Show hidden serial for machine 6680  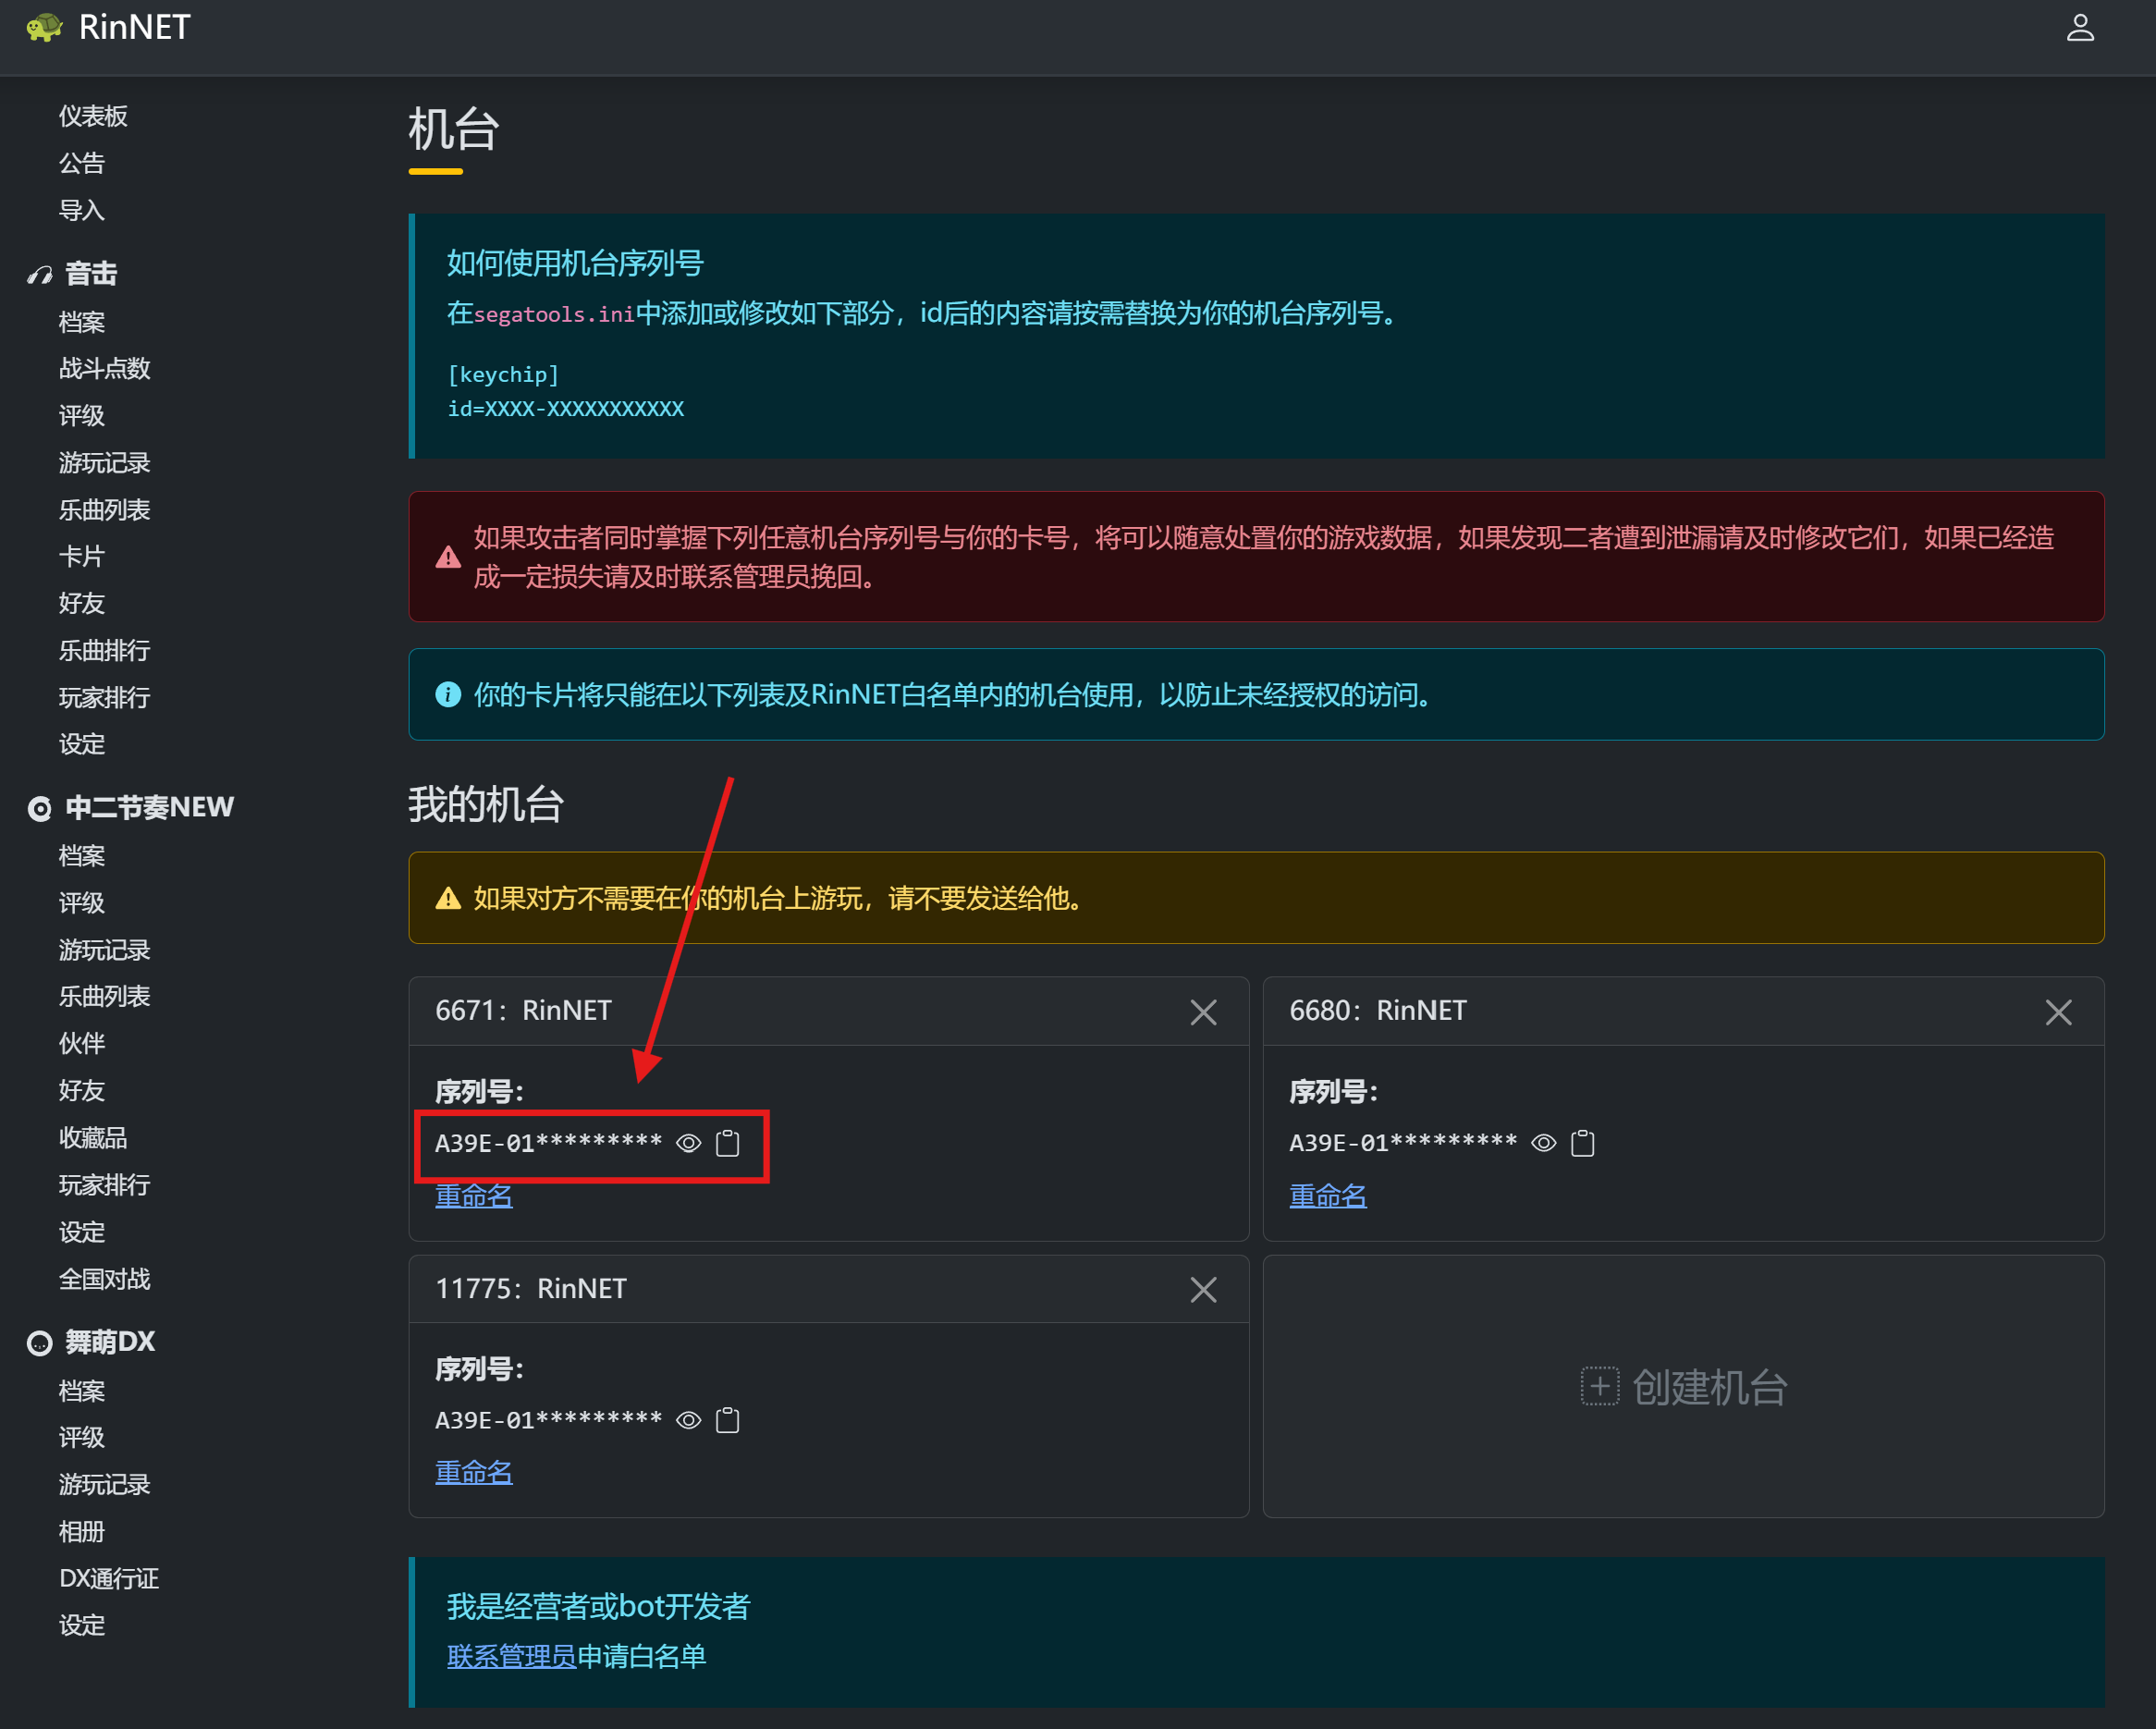coord(1543,1143)
